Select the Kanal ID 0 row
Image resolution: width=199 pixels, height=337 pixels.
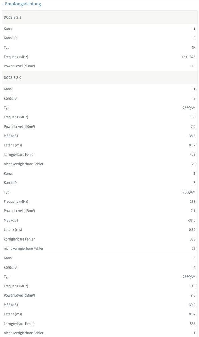pos(194,38)
